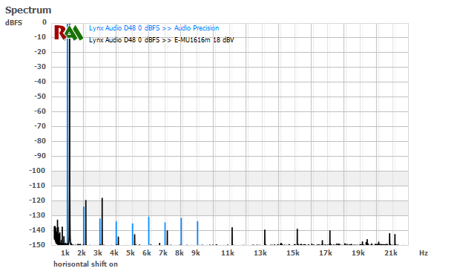This screenshot has width=460, height=274.
Task: Click the blue spectral peak at 8k
Action: click(181, 231)
